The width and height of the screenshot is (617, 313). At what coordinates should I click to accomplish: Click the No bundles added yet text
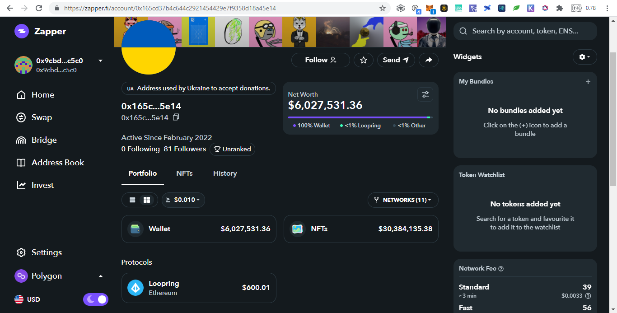(525, 111)
